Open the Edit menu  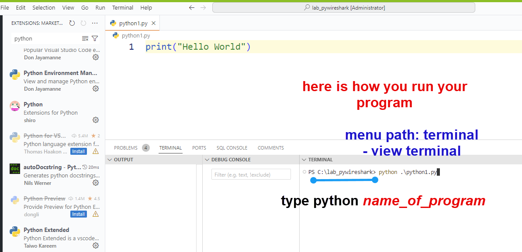pos(21,7)
